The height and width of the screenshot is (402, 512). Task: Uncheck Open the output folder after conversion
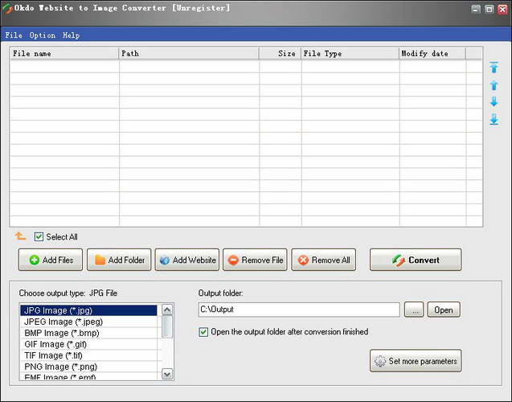click(203, 332)
